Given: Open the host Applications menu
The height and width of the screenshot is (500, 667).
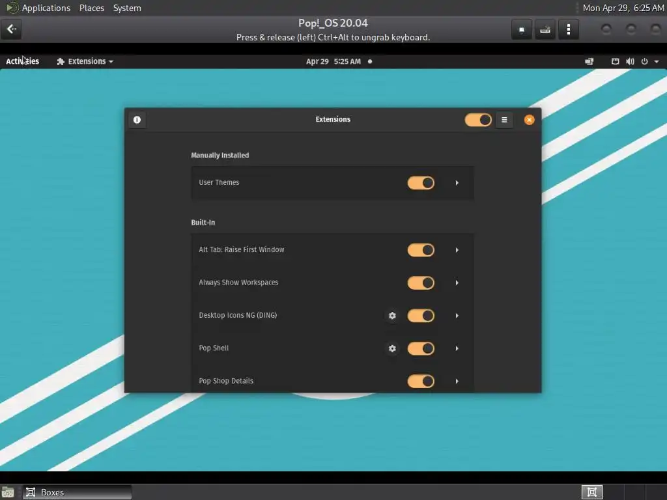Looking at the screenshot, I should pos(46,8).
